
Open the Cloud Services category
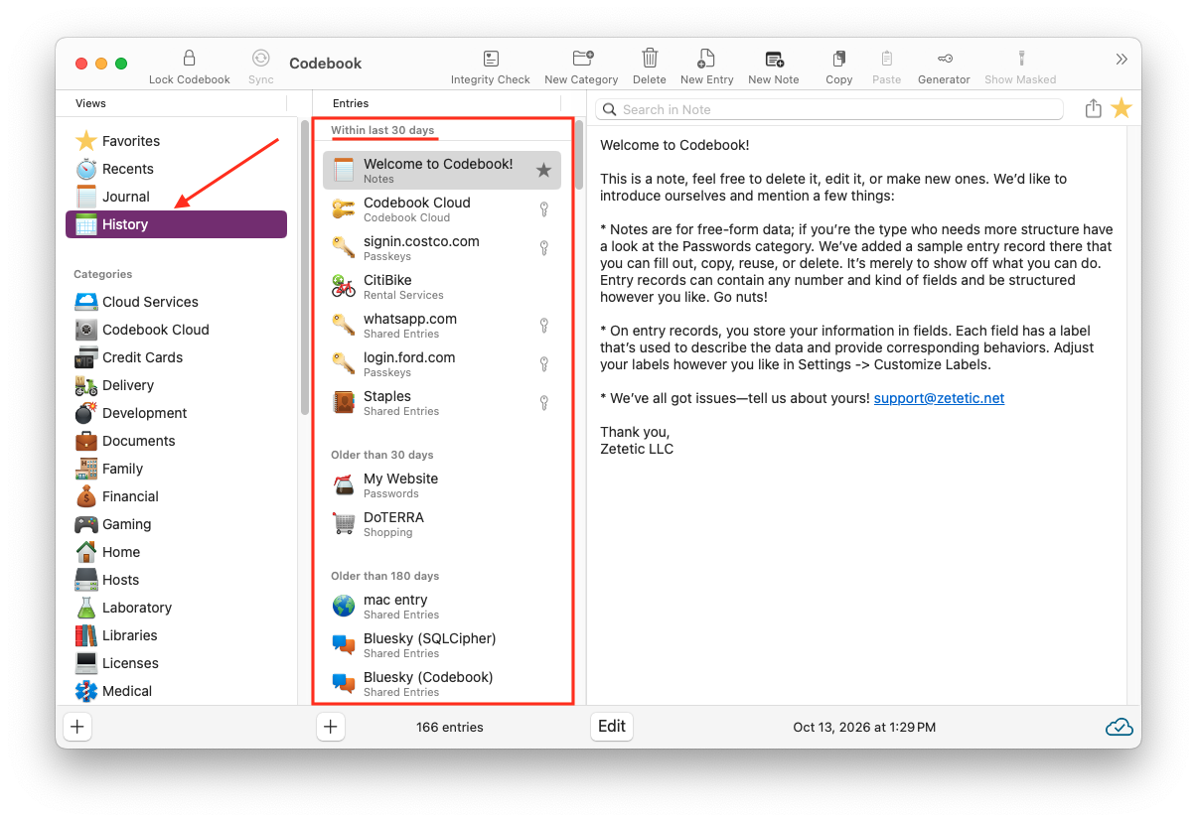(x=176, y=302)
